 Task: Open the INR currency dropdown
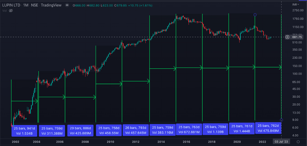point(296,4)
